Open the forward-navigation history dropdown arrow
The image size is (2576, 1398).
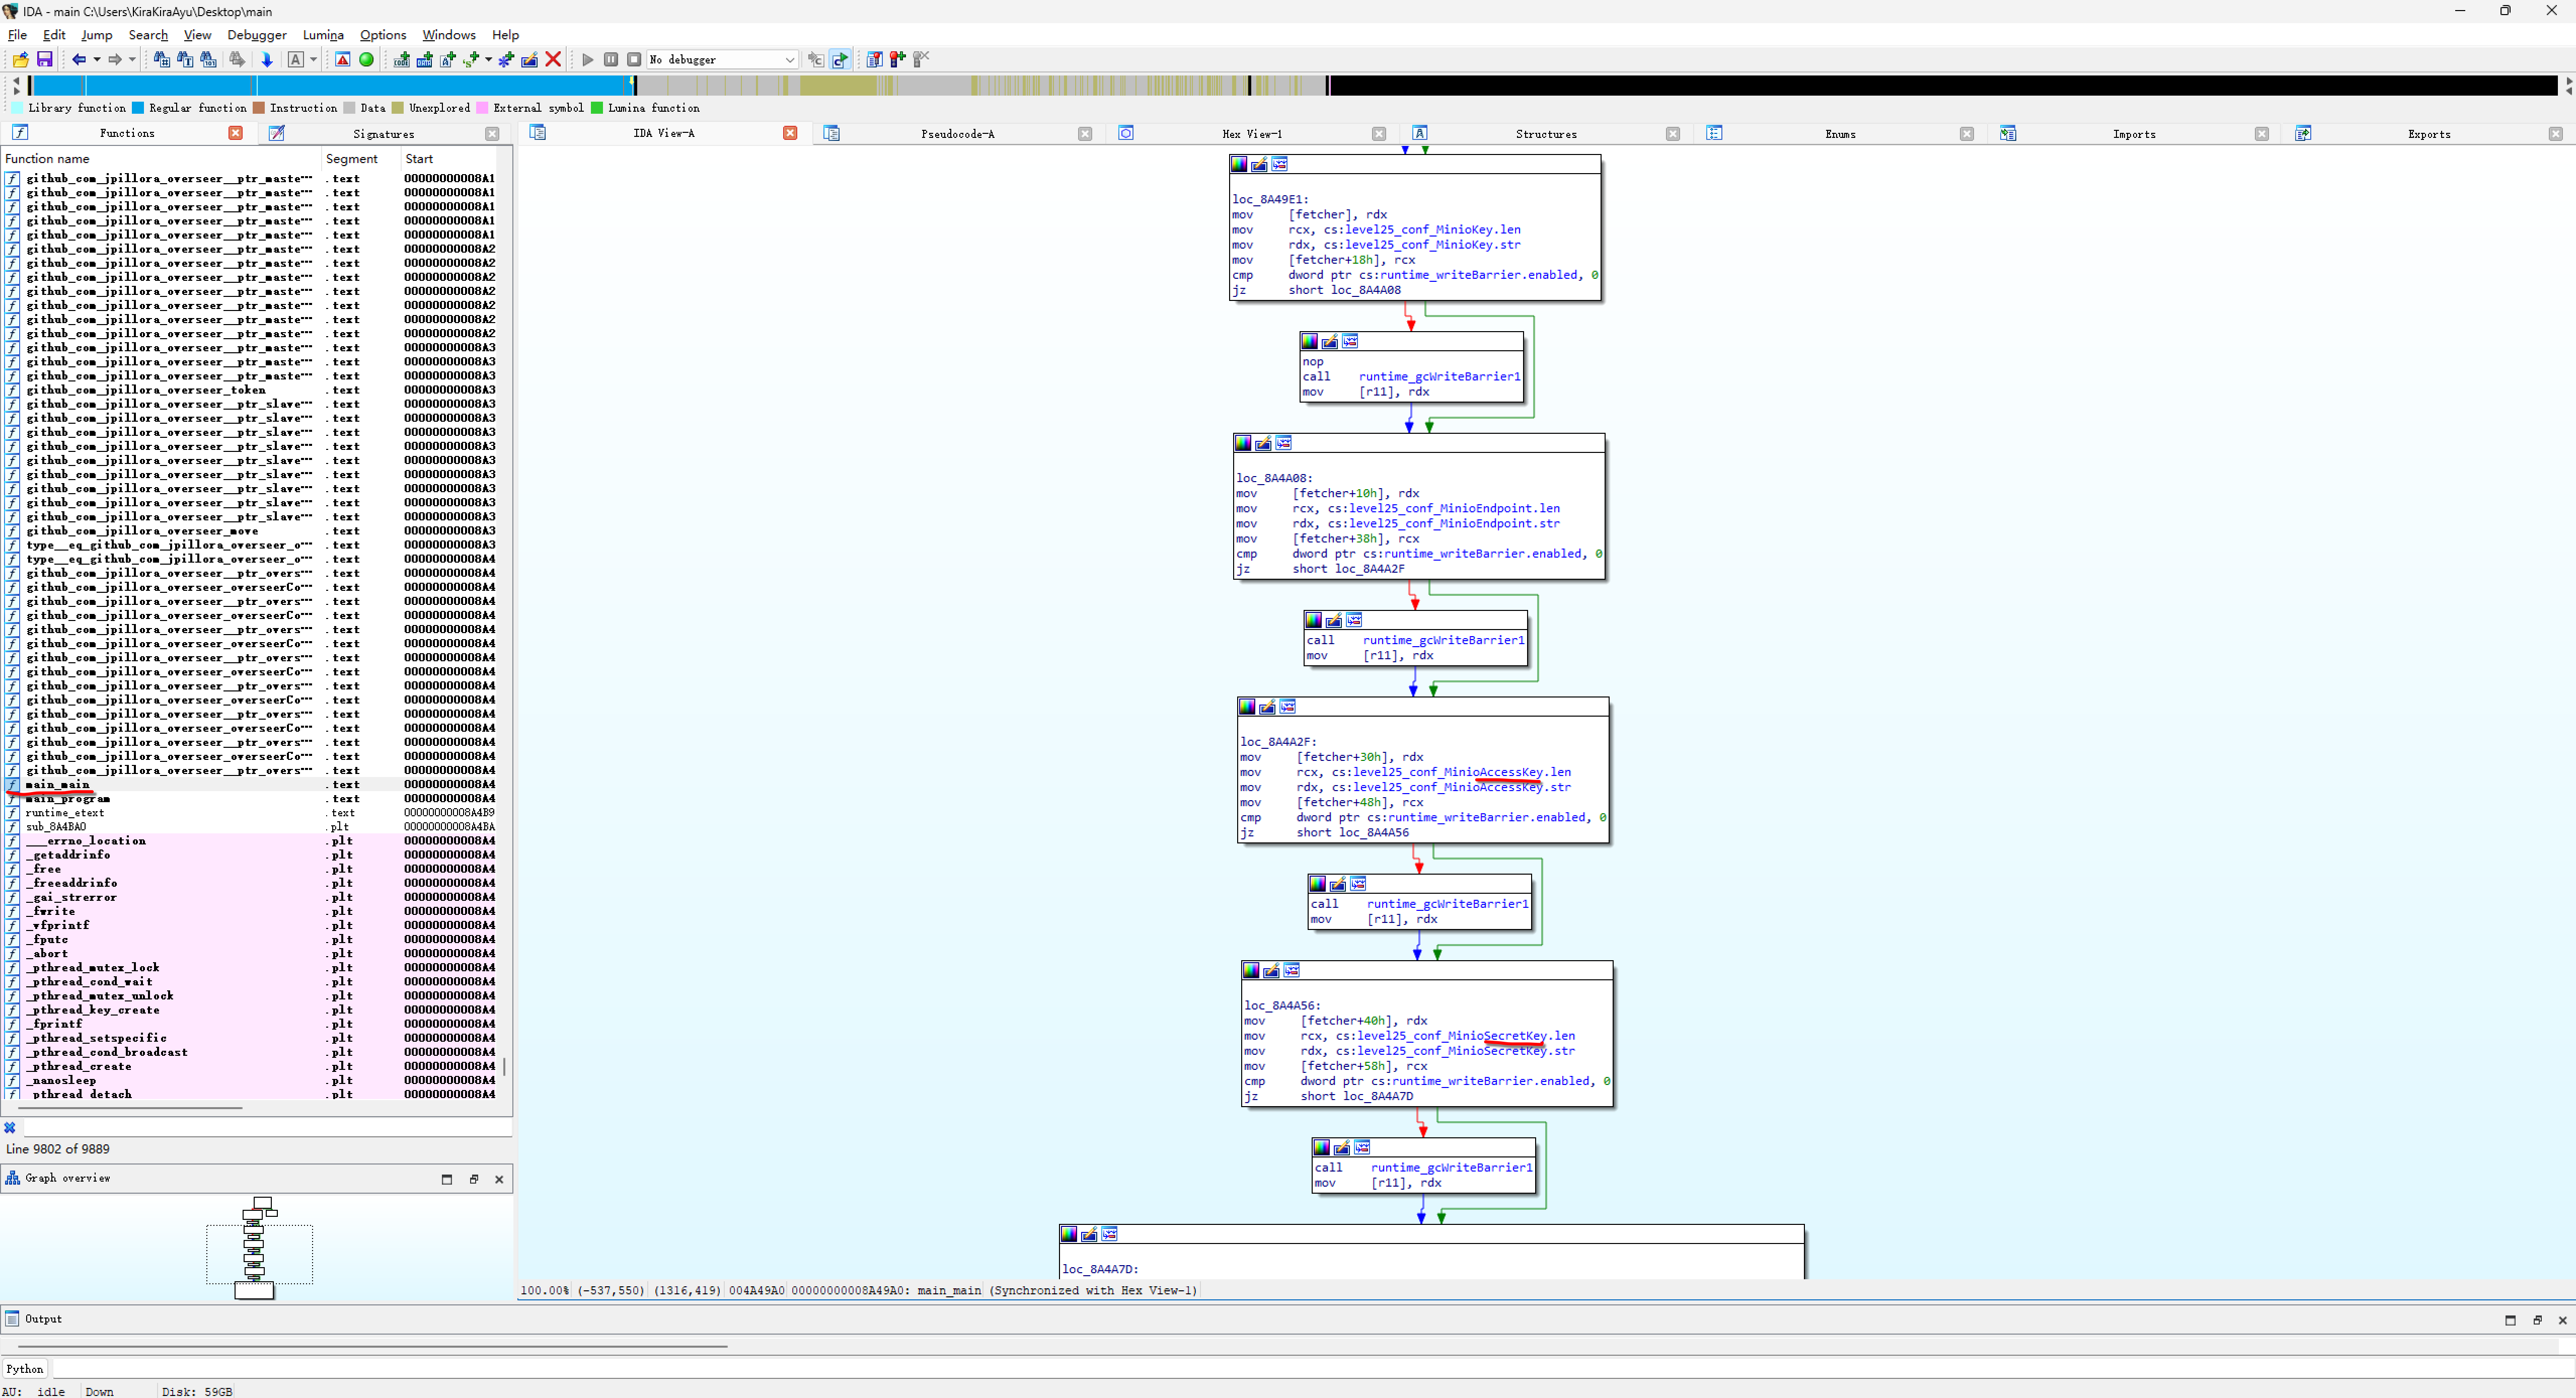tap(132, 60)
